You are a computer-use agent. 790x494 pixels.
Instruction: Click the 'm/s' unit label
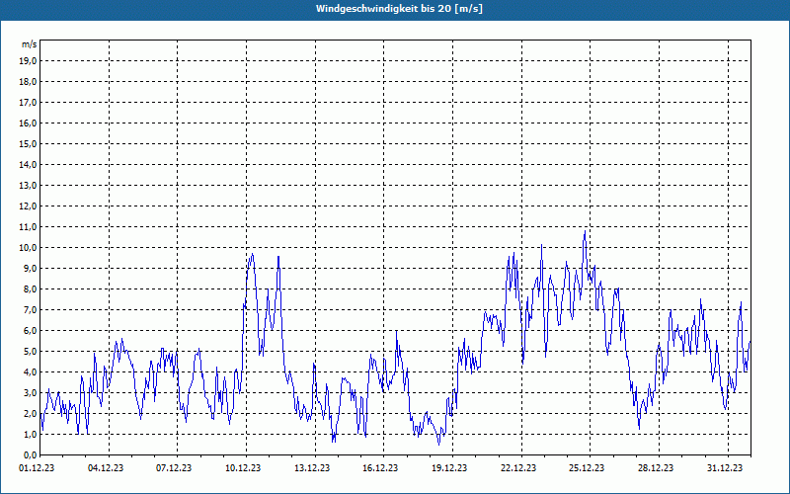point(30,44)
